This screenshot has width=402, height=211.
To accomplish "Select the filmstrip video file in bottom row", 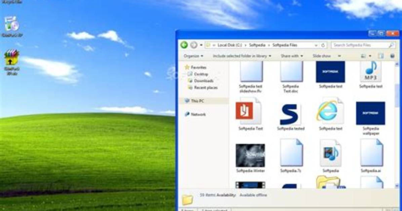I will click(x=250, y=185).
